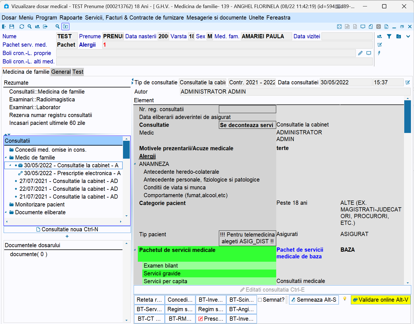Open Servicii, Facturi & Contracte de furnizare menu
The height and width of the screenshot is (324, 414).
[134, 18]
